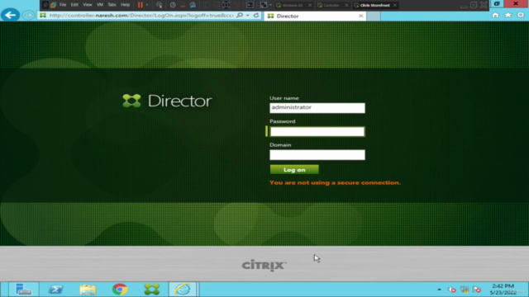Close the Windows AD VM tab
This screenshot has height=297, width=529.
310,5
